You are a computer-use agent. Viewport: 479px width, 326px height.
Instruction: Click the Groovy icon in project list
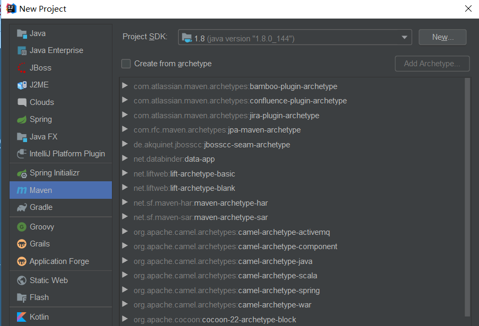[22, 227]
